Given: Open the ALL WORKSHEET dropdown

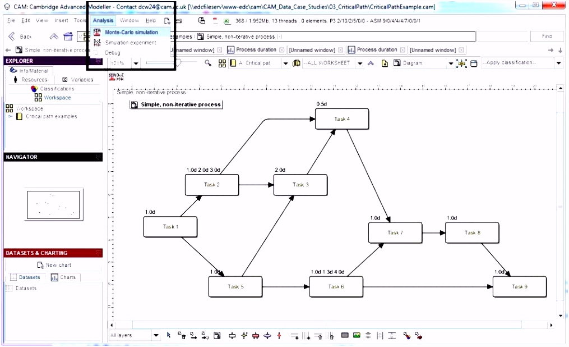Looking at the screenshot, I should click(x=360, y=63).
